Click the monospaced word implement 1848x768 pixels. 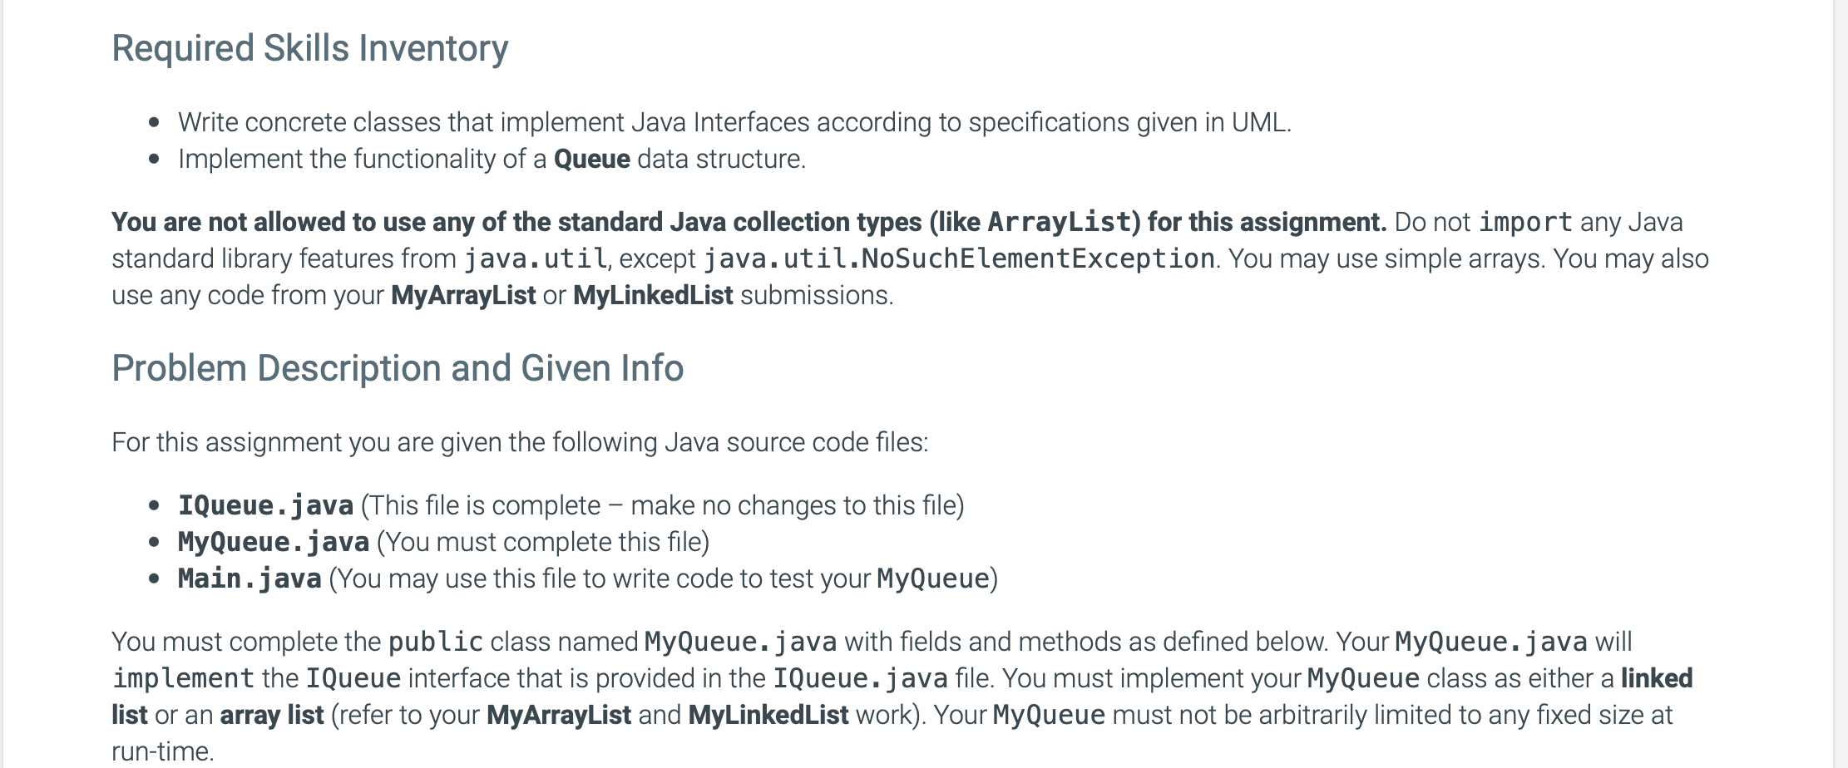click(x=183, y=678)
